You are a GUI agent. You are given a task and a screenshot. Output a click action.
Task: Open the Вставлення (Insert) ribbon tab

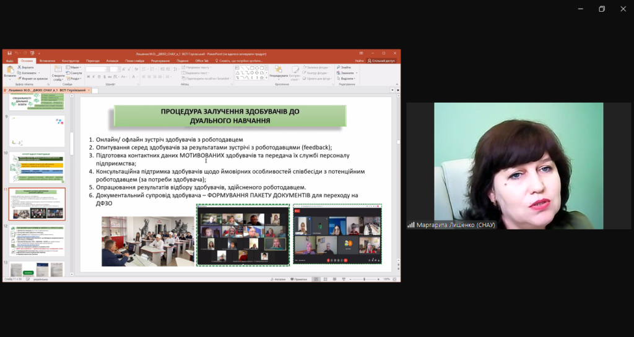[x=47, y=61]
